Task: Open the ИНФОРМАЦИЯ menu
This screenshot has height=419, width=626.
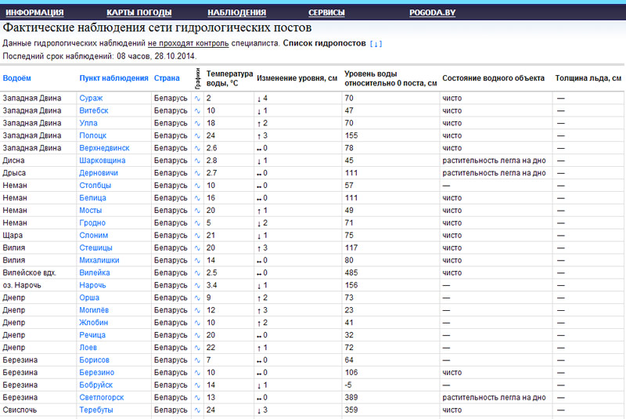Action: coord(34,13)
